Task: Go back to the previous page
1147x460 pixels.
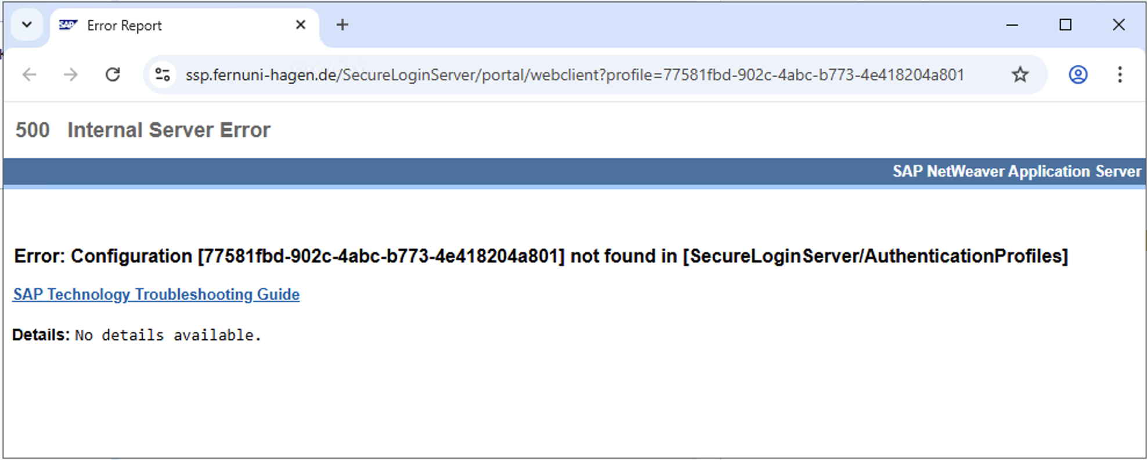Action: pyautogui.click(x=30, y=75)
